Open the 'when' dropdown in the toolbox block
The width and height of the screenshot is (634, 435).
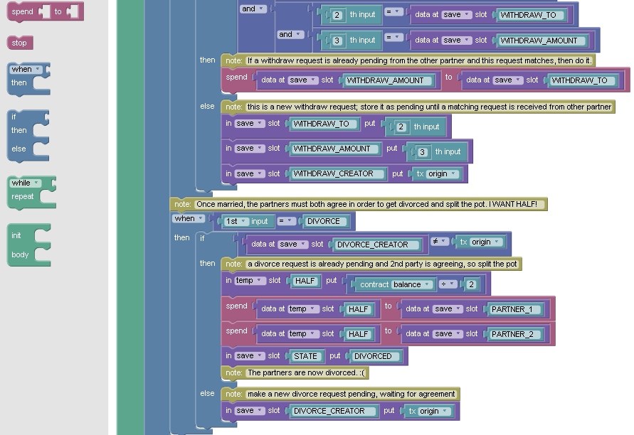26,70
